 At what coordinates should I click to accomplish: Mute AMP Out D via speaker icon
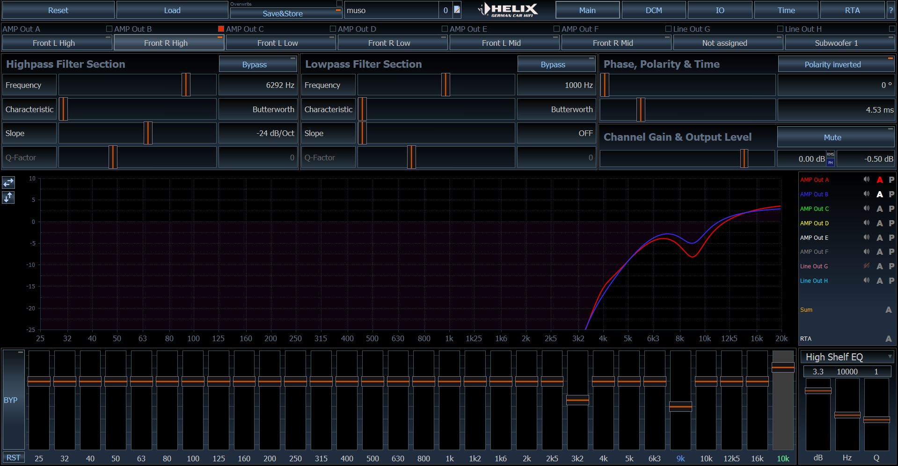(866, 223)
